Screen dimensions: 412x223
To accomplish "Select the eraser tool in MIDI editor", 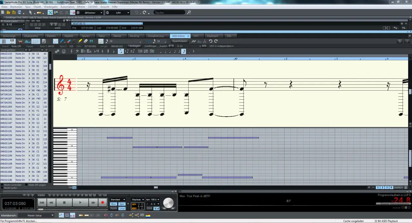I will (69, 41).
